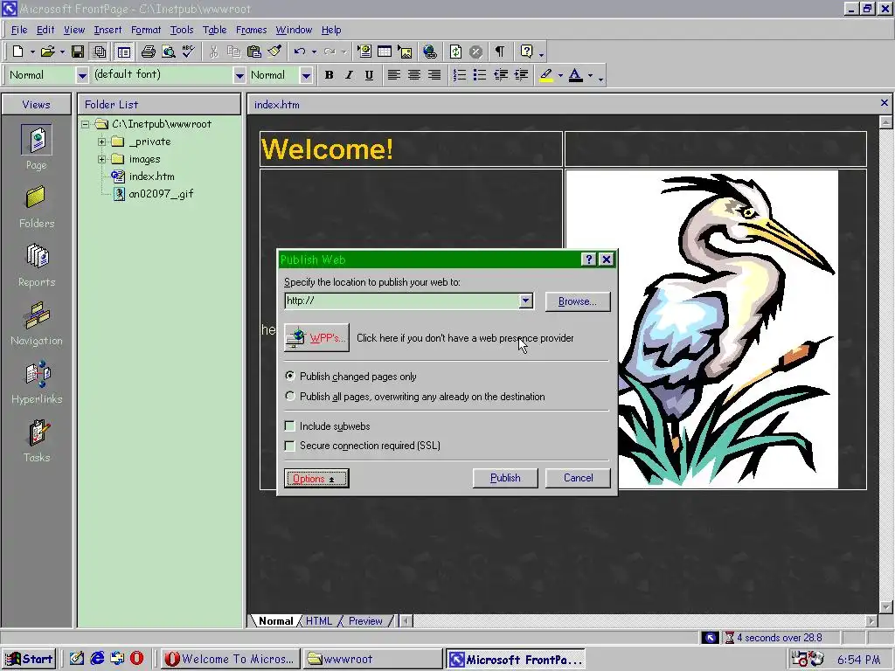Image resolution: width=895 pixels, height=671 pixels.
Task: Click the Insert Picture From File icon
Action: pos(406,52)
